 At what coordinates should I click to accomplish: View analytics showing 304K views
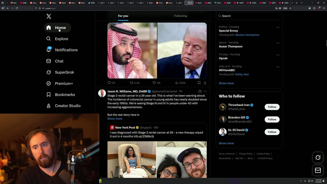point(180,83)
